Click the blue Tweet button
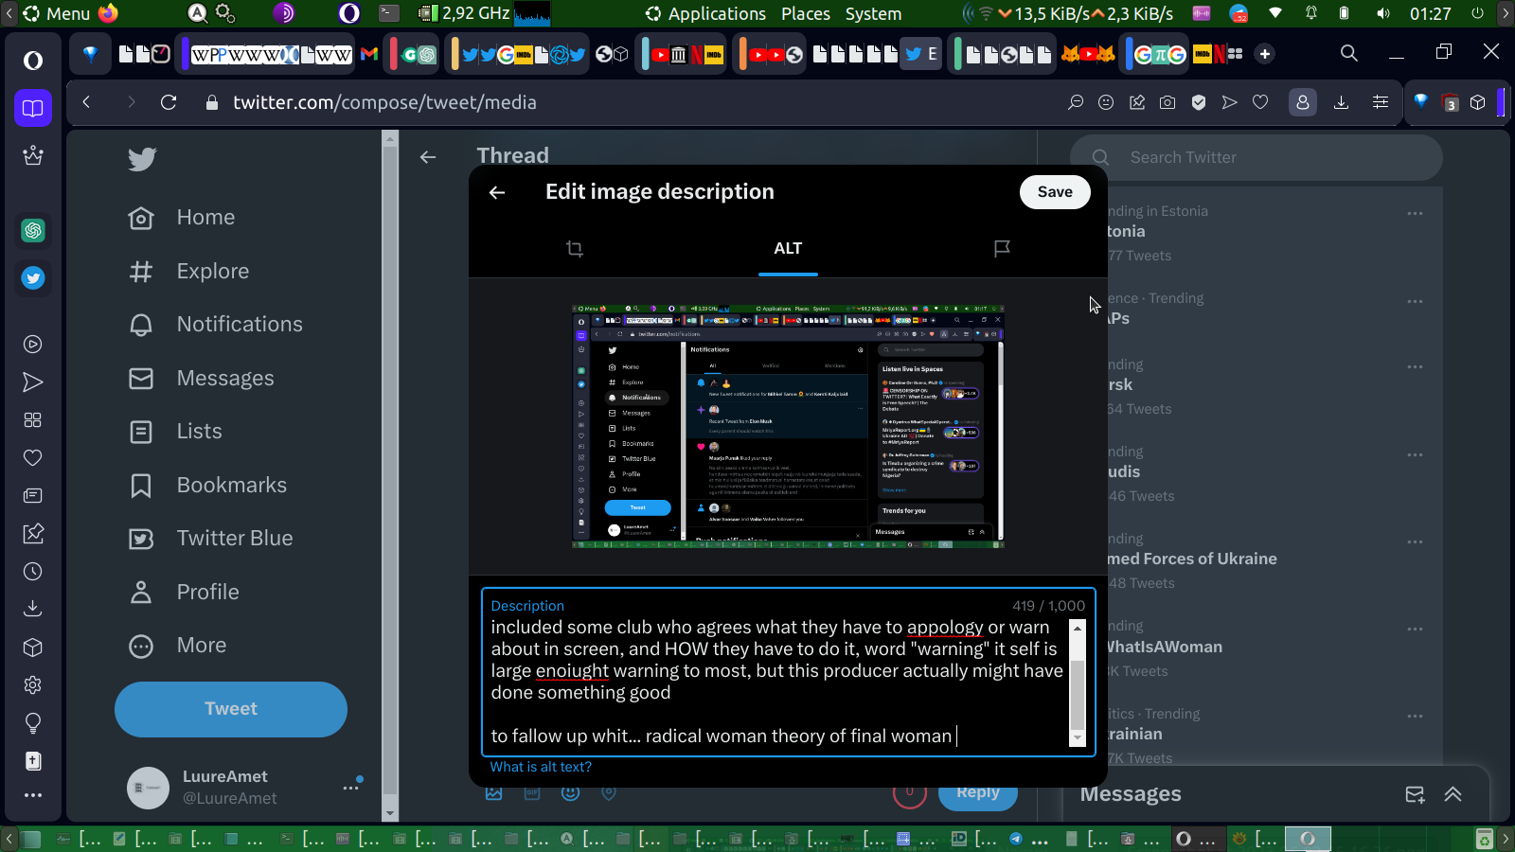The image size is (1515, 852). tap(231, 709)
